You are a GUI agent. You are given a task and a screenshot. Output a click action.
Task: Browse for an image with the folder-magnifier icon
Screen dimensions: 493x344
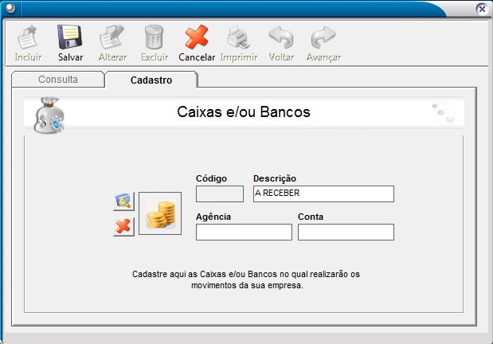pyautogui.click(x=123, y=201)
